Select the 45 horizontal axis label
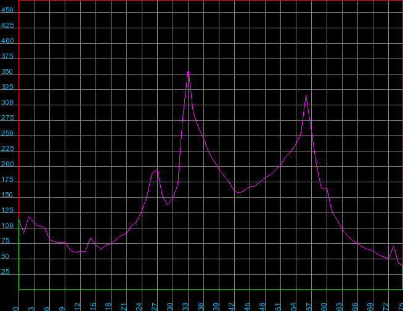Screen dimensions: 403x311 (247, 307)
